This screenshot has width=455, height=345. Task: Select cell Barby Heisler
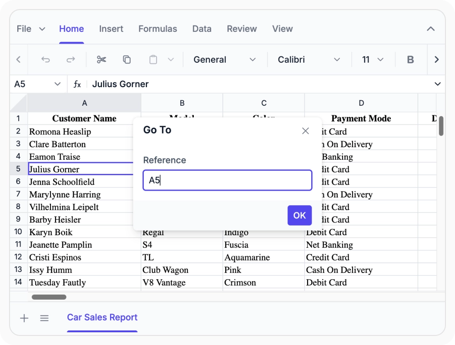pyautogui.click(x=81, y=219)
